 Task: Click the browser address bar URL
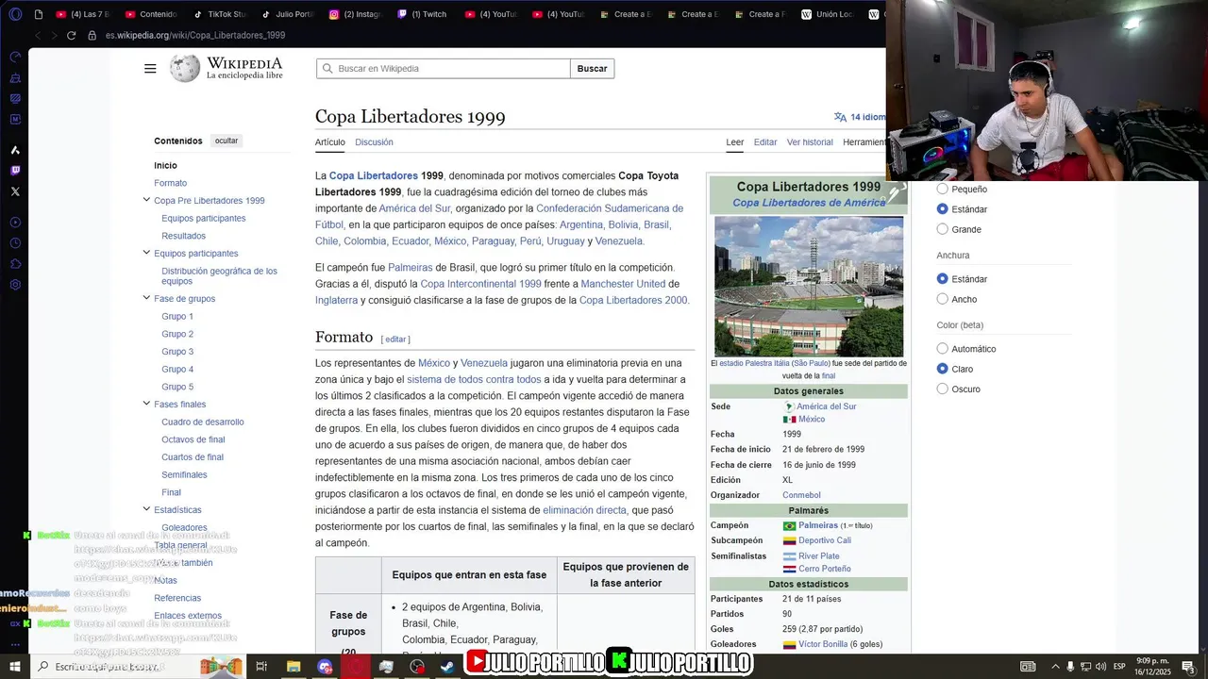195,35
